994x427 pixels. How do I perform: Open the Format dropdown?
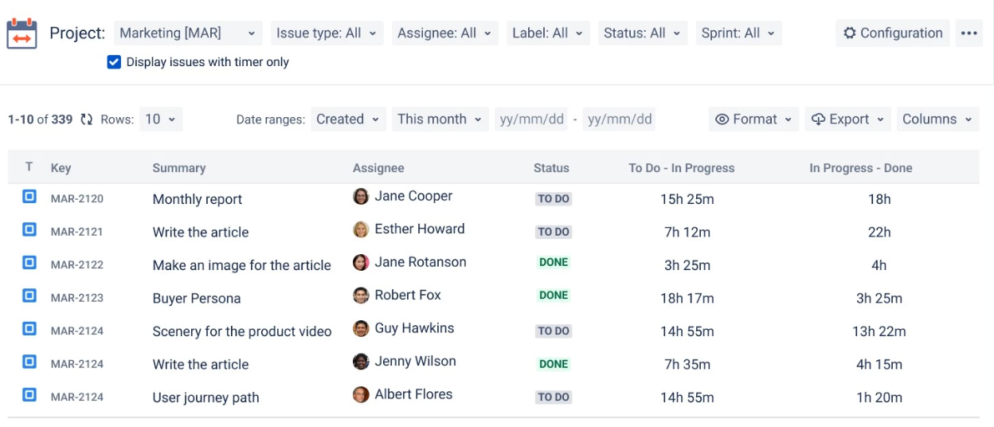pyautogui.click(x=753, y=119)
